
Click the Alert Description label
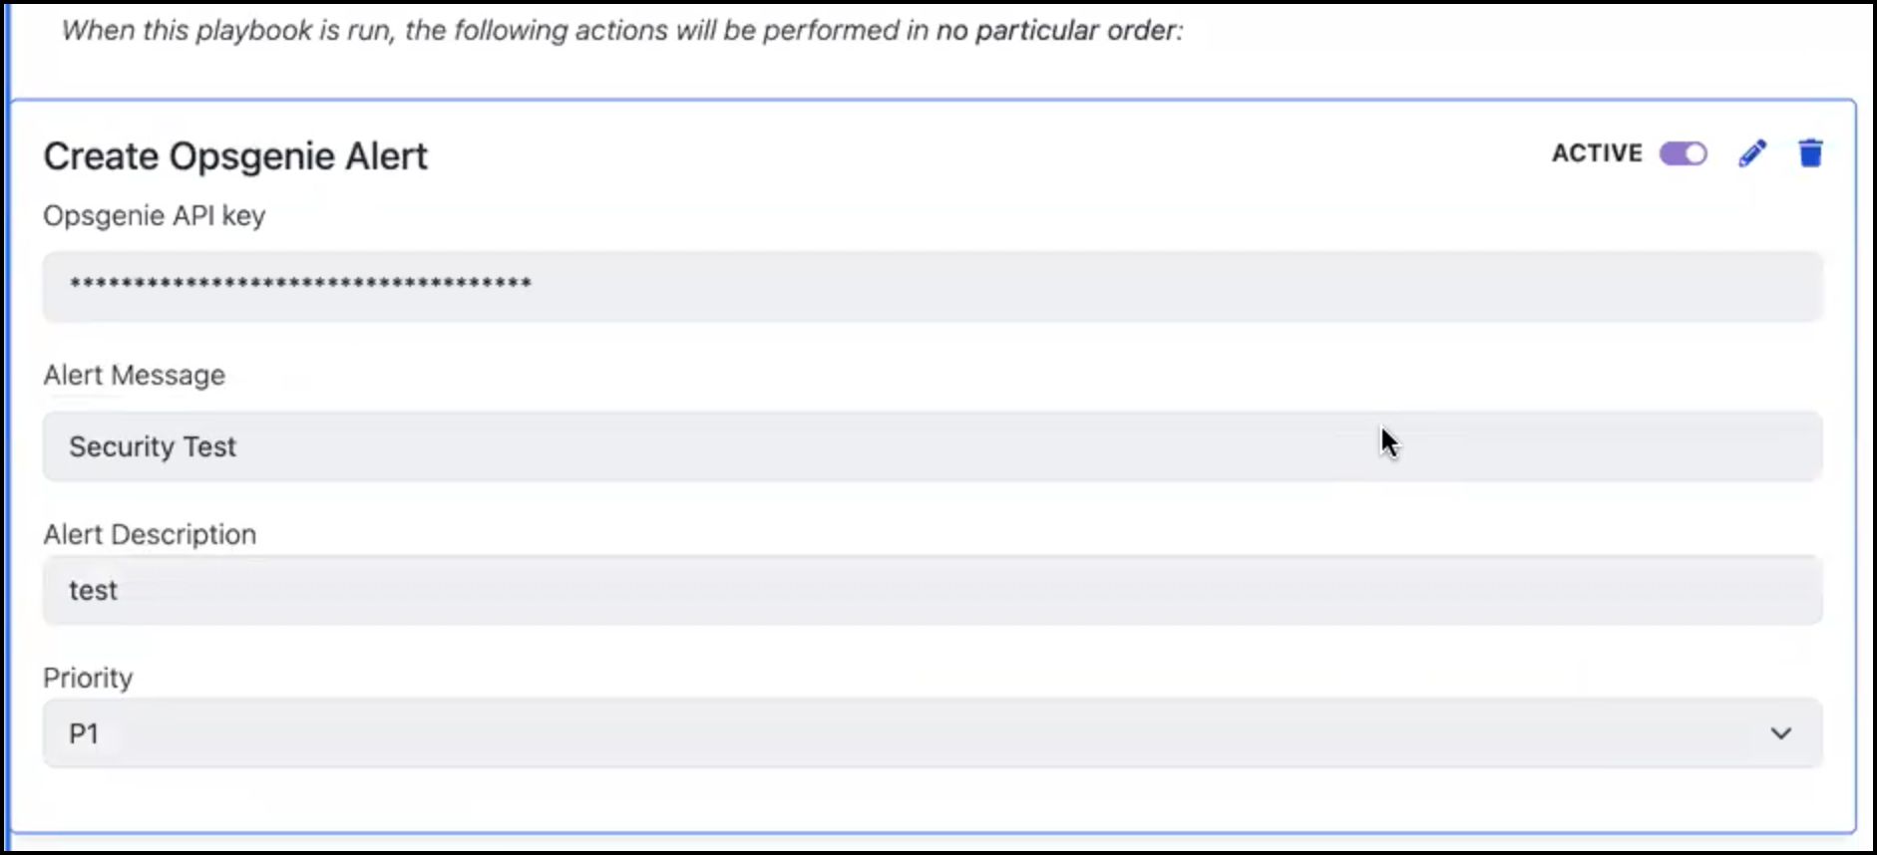(150, 534)
